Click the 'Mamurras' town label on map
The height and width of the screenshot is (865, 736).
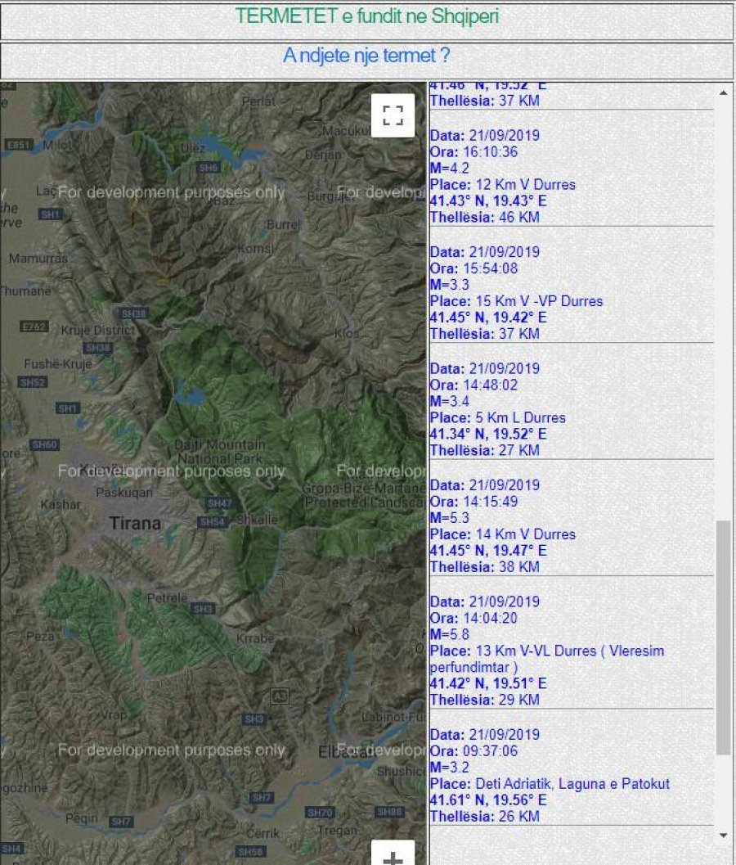[x=38, y=258]
